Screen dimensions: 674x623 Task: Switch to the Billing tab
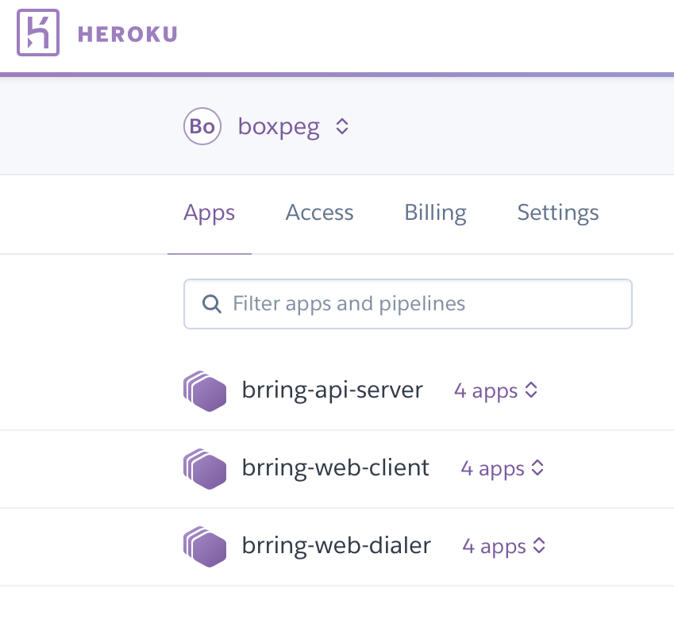tap(435, 213)
